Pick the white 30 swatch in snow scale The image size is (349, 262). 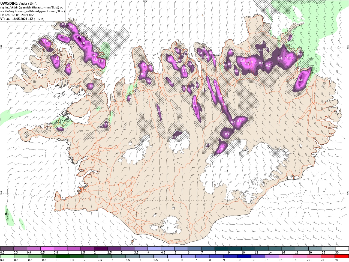(342, 248)
